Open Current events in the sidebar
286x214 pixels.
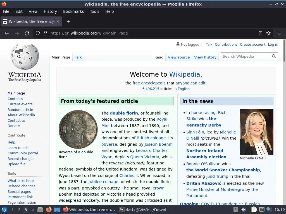click(20, 104)
